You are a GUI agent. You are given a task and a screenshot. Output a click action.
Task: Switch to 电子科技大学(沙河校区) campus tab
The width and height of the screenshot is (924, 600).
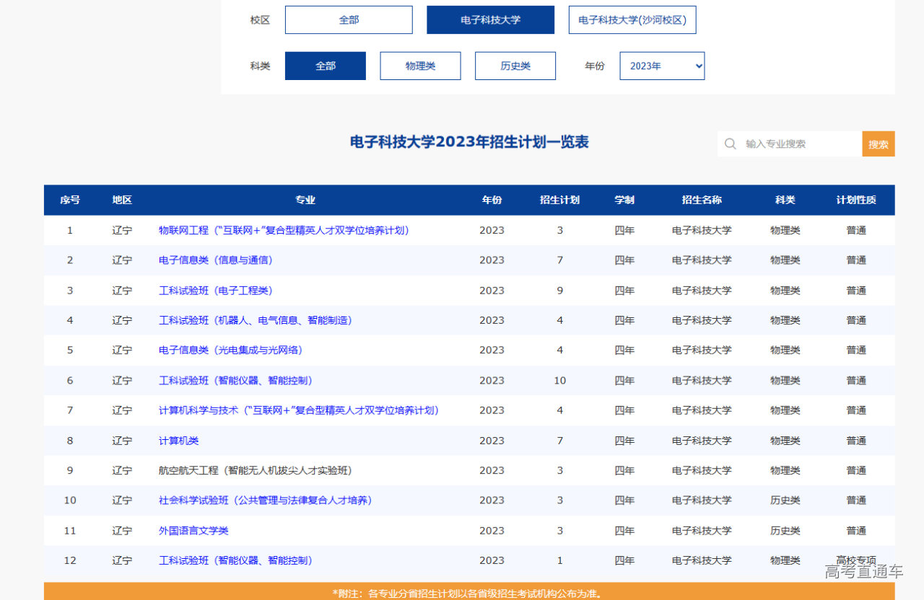pyautogui.click(x=632, y=19)
